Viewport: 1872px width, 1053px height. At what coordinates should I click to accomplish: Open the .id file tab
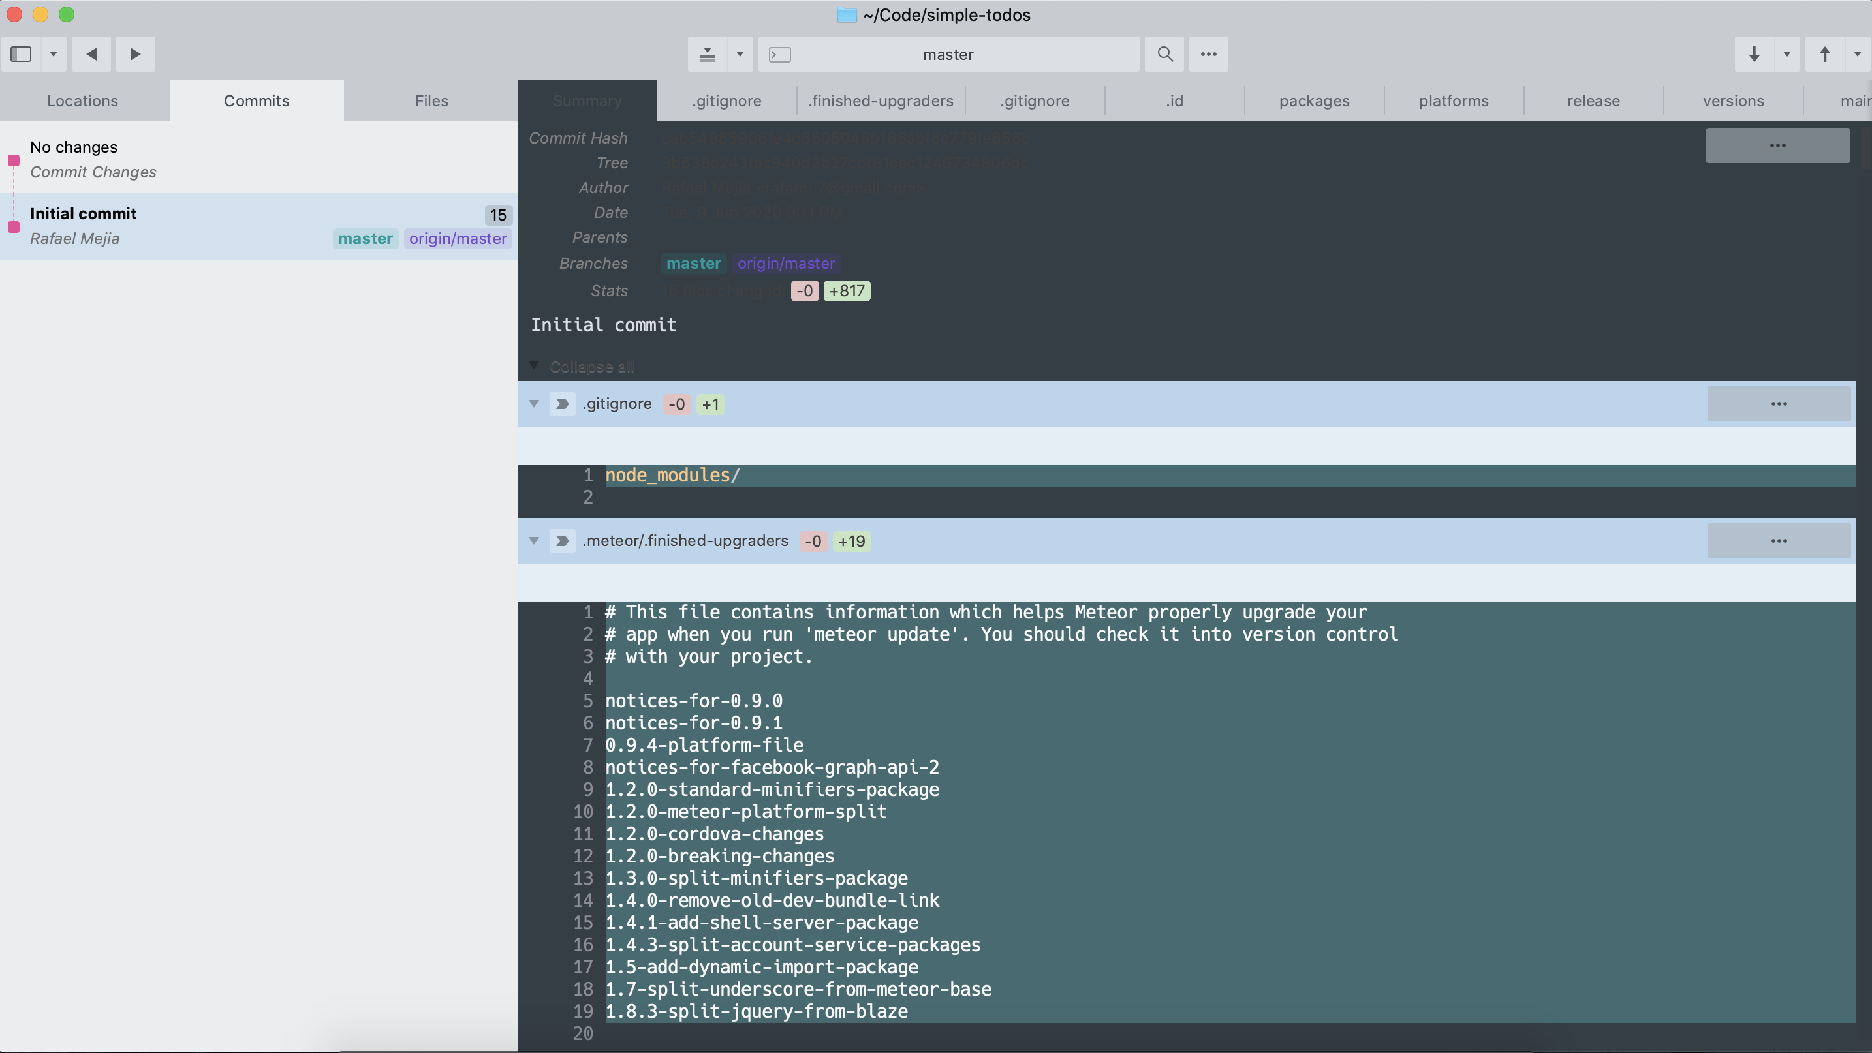coord(1174,101)
